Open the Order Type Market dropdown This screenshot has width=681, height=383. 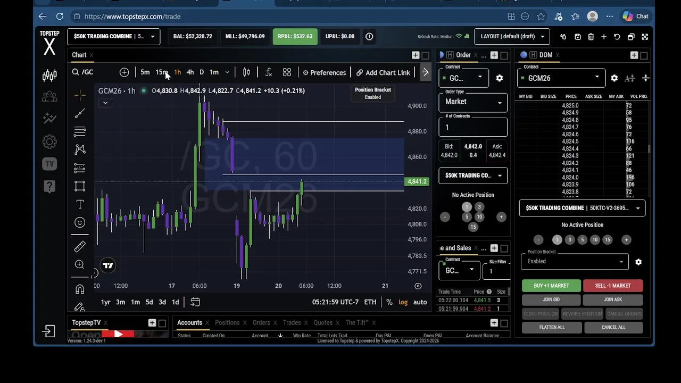click(473, 102)
